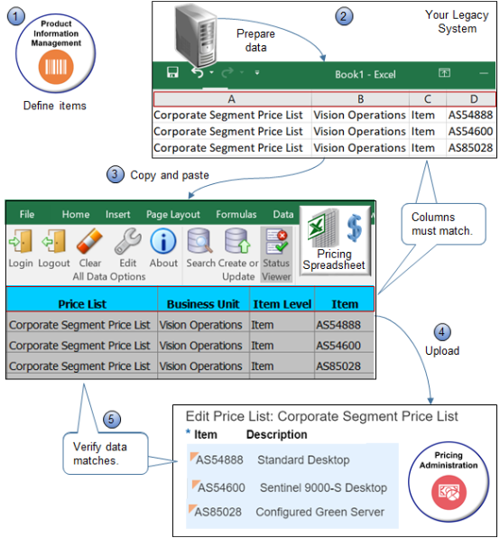Viewport: 500px width, 538px height.
Task: Select column A header
Action: point(232,99)
